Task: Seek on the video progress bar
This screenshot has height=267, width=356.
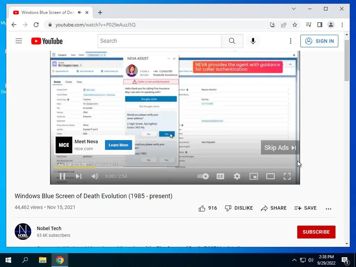Action: tap(175, 168)
